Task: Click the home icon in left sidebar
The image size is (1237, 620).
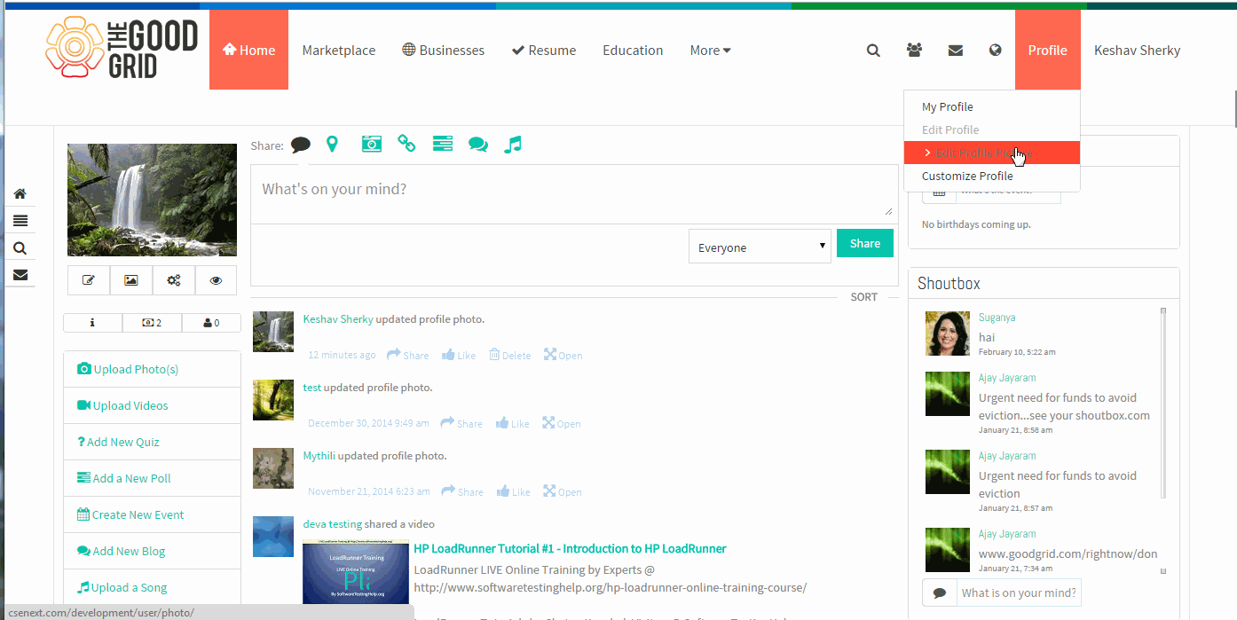Action: 20,194
